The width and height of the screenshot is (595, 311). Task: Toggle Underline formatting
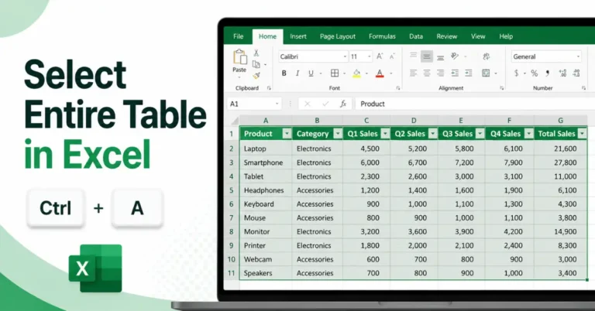311,73
